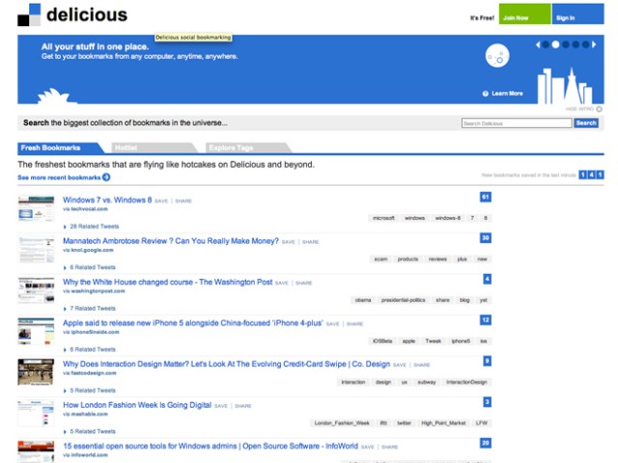Screen dimensions: 618x463
Task: Click the InteractionDesign tag
Action: click(x=466, y=382)
